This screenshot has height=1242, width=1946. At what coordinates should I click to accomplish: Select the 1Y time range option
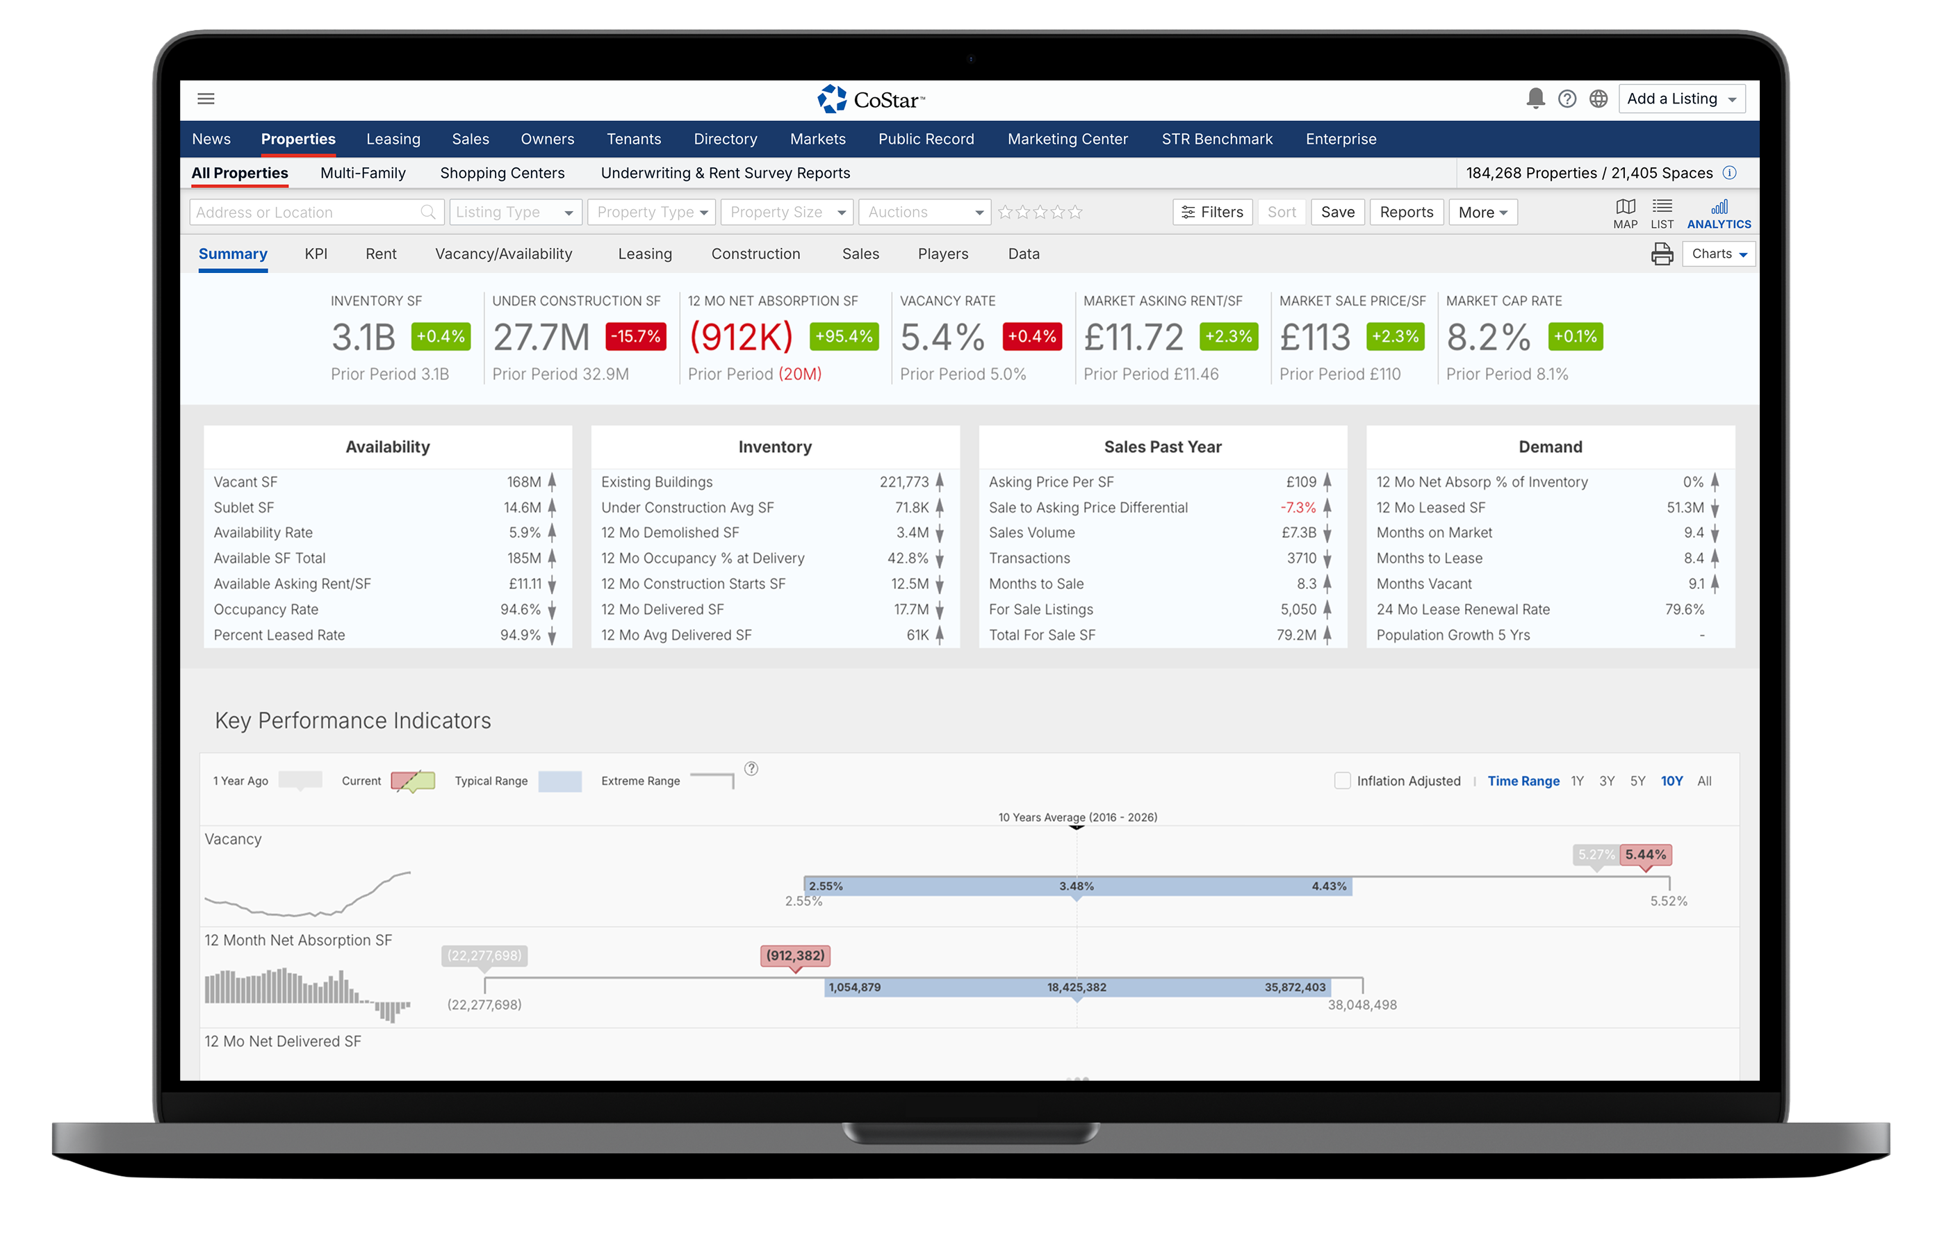click(x=1577, y=781)
